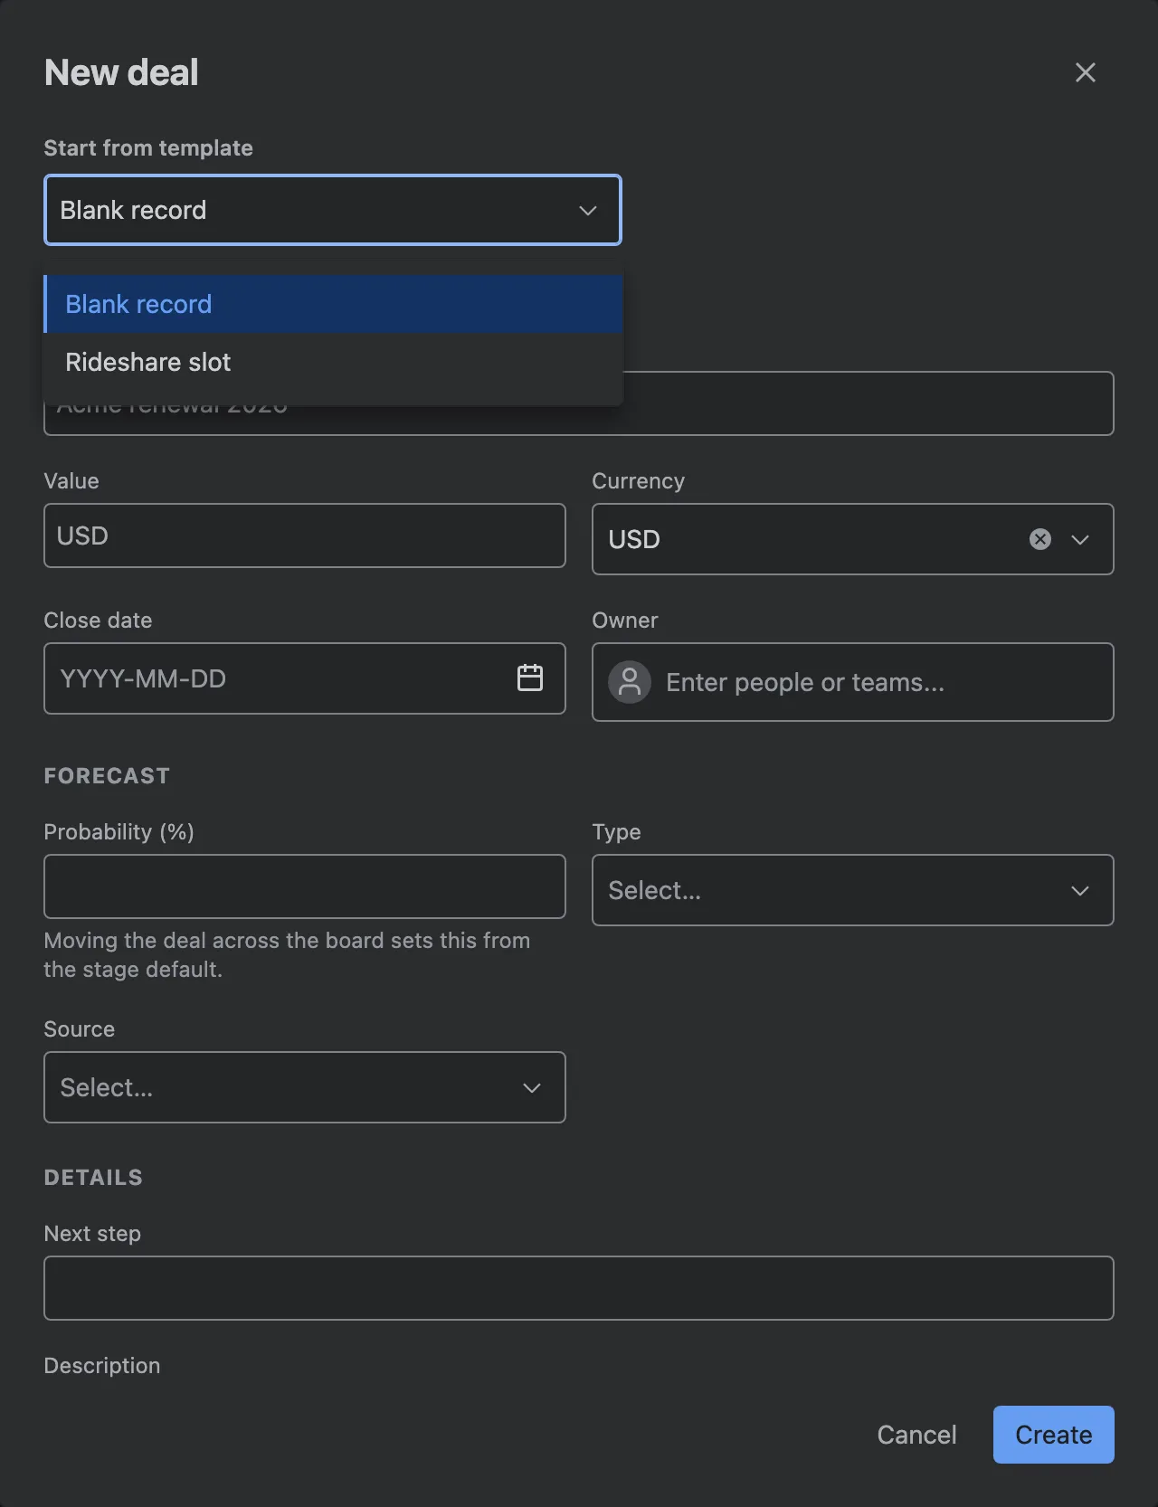Open the Type select dropdown
The height and width of the screenshot is (1507, 1158).
click(852, 890)
